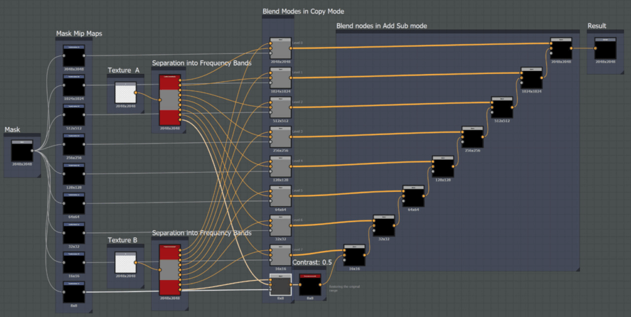The width and height of the screenshot is (631, 317).
Task: Click the 'Blend nodes in Add Sub mode' title
Action: 381,26
